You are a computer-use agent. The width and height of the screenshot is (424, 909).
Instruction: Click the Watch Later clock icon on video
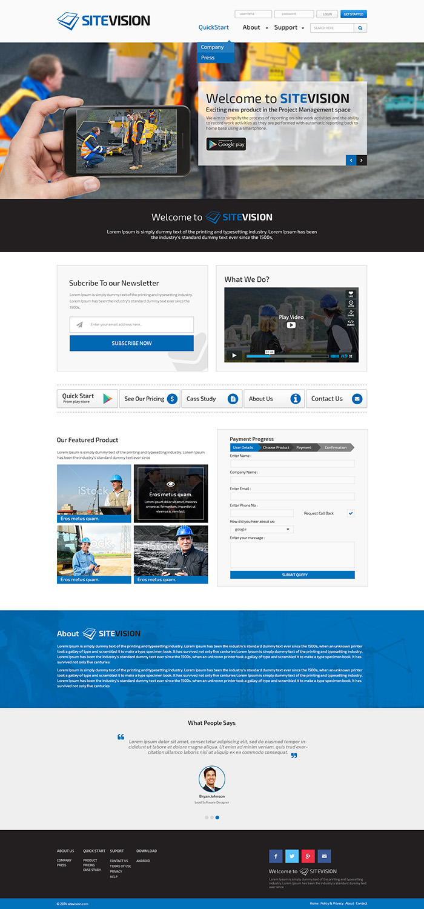[351, 304]
